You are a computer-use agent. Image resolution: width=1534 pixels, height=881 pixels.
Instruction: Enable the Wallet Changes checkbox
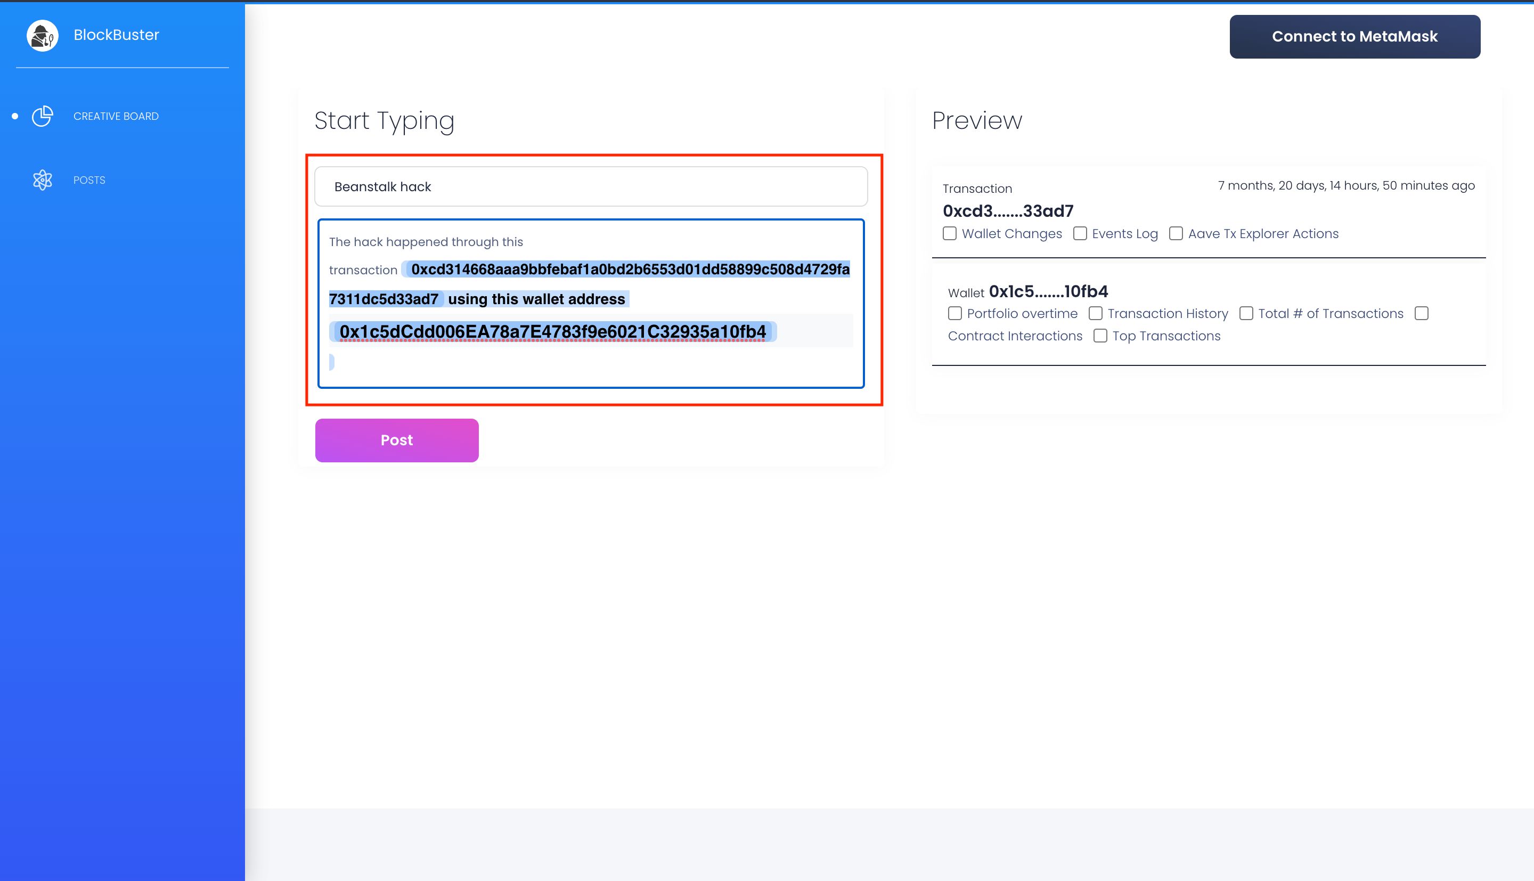[x=950, y=233]
